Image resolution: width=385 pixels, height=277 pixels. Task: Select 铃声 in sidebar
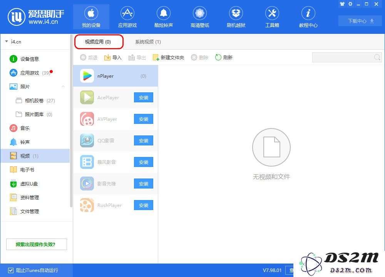(35, 142)
